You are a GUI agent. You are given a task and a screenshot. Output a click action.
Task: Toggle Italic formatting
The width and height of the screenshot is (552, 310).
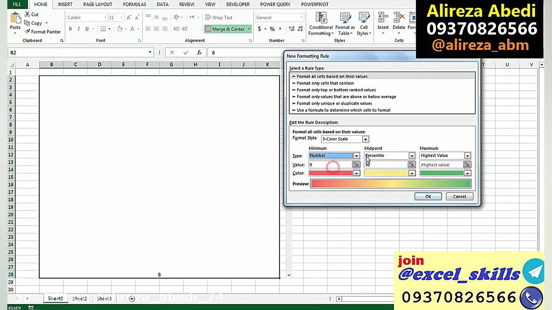pyautogui.click(x=78, y=29)
